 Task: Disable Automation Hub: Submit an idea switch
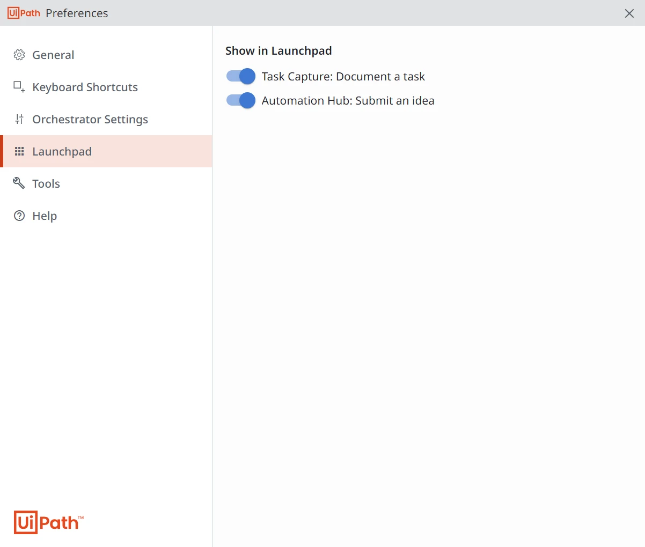coord(240,100)
